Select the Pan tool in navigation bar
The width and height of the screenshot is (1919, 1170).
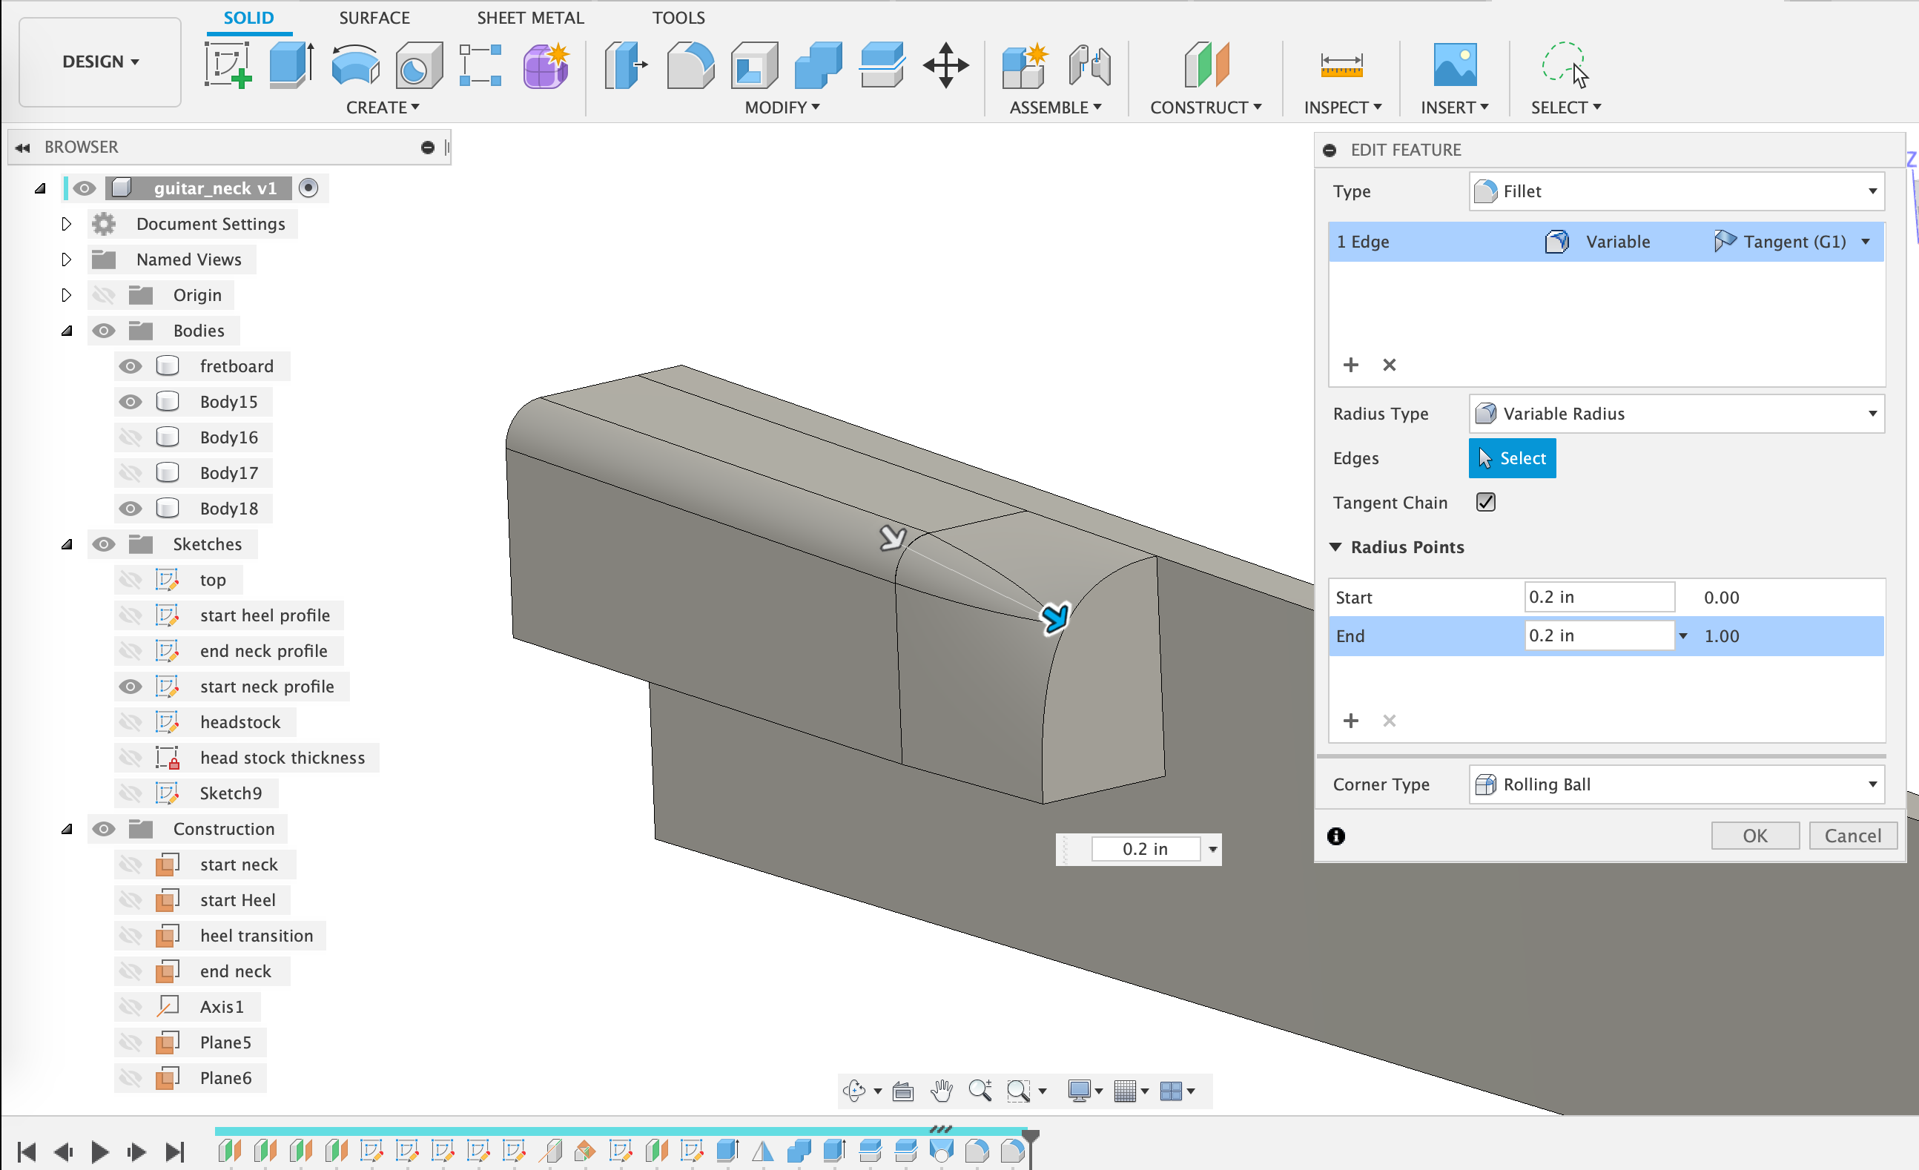pyautogui.click(x=941, y=1091)
